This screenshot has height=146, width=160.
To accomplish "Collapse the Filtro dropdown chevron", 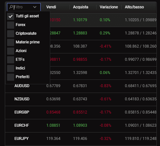I will 35,7.
